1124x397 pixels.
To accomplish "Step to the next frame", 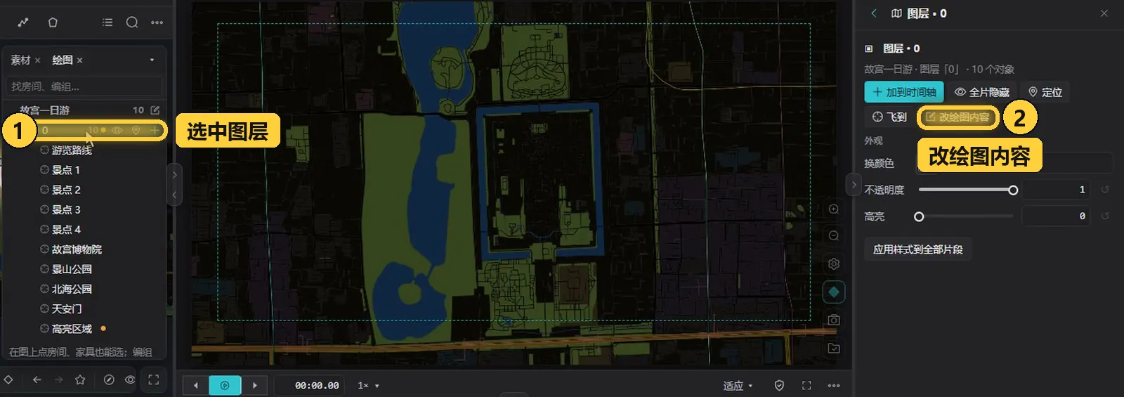I will click(255, 385).
